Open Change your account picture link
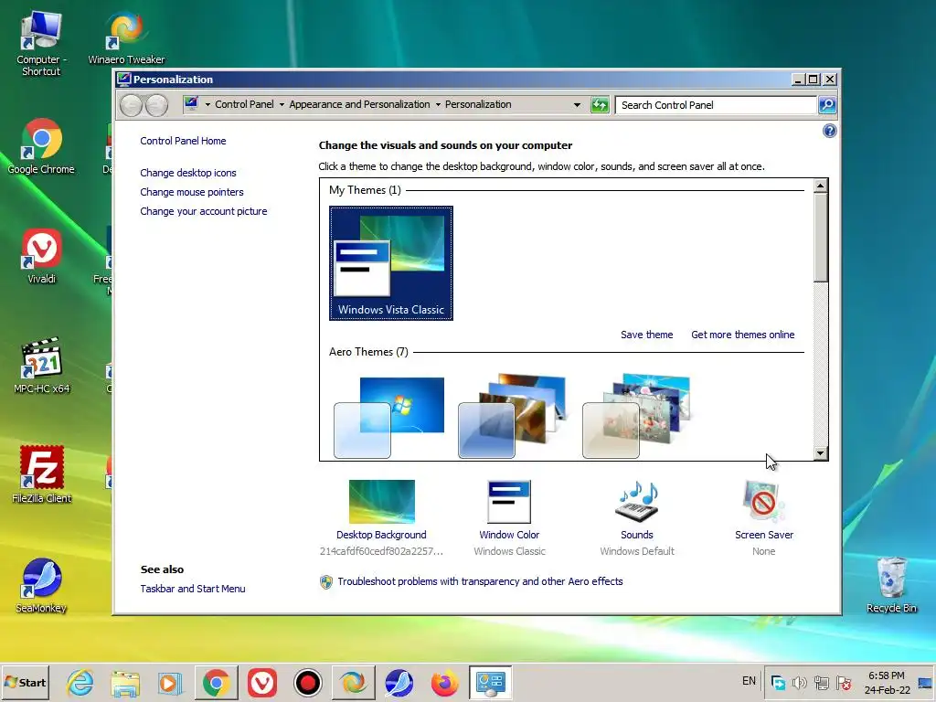The height and width of the screenshot is (702, 936). coord(204,211)
